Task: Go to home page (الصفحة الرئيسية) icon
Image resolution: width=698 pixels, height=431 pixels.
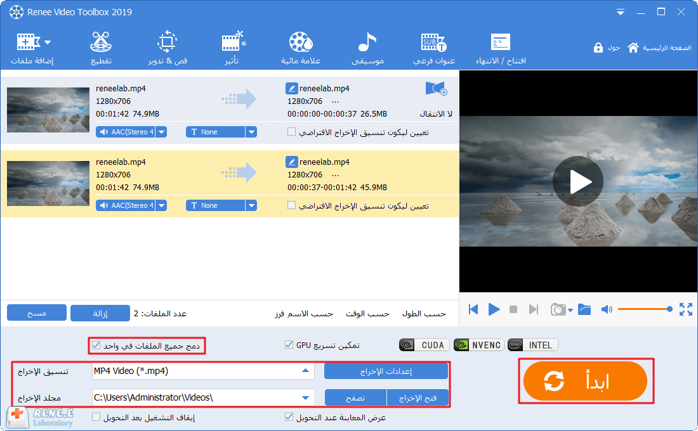Action: (633, 48)
